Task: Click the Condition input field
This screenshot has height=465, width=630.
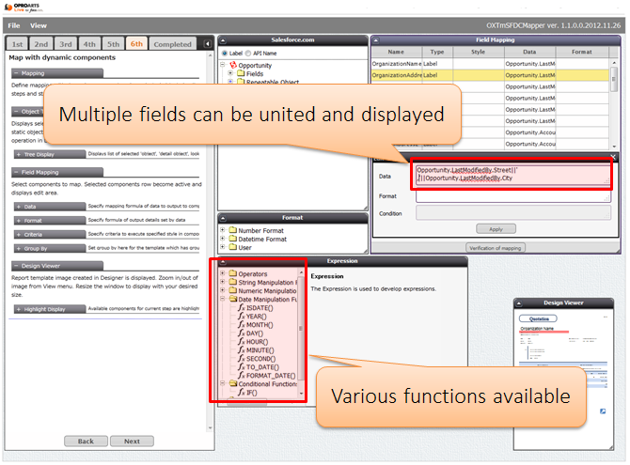Action: 512,213
